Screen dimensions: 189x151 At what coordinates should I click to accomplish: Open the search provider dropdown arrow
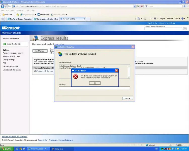(x=187, y=6)
